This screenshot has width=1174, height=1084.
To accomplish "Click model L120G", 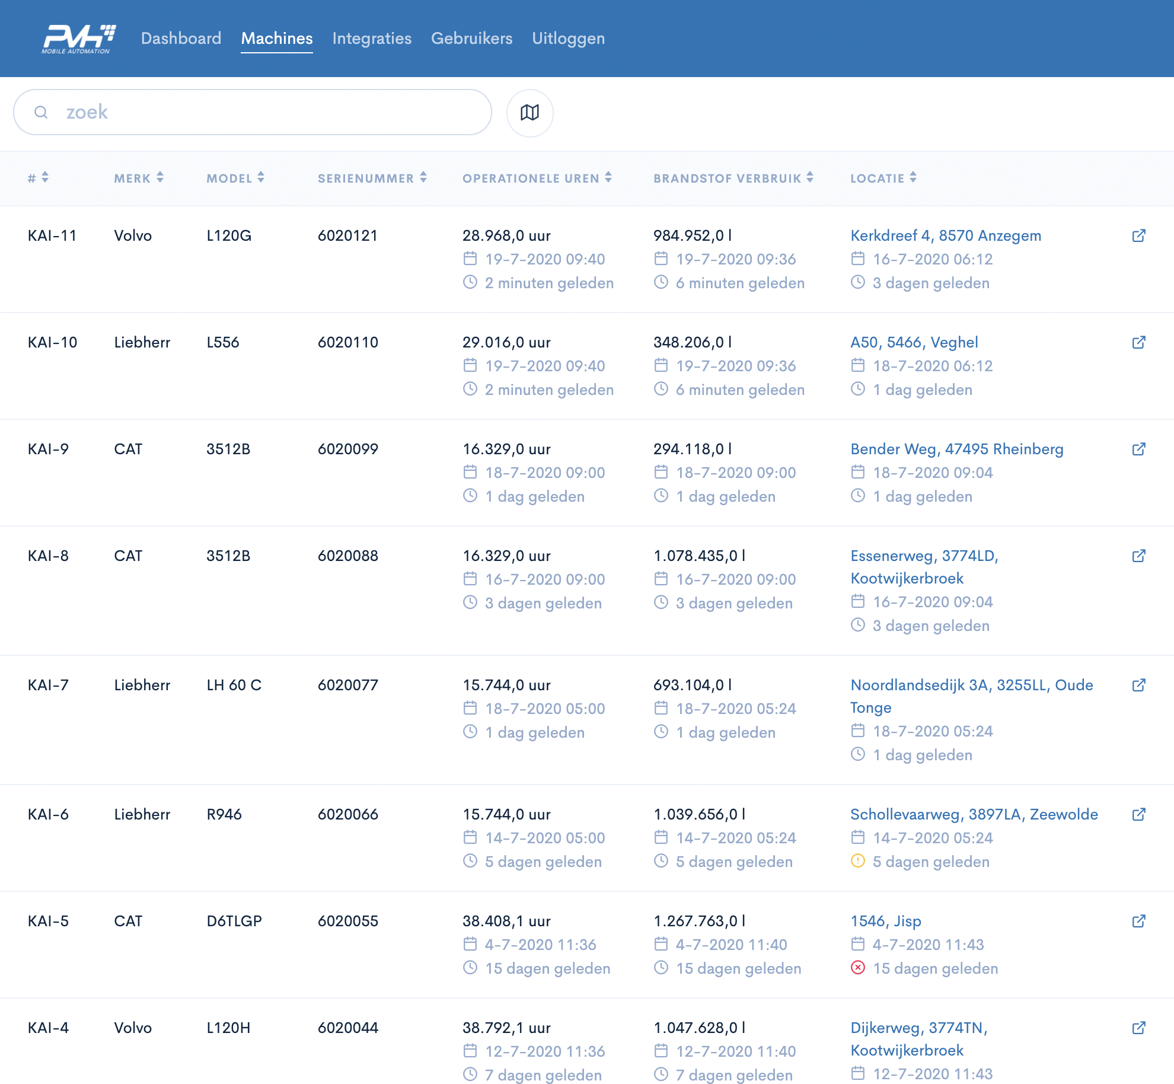I will (x=229, y=236).
